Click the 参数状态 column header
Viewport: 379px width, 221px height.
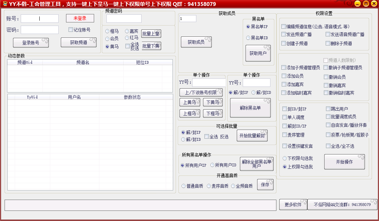click(x=132, y=97)
